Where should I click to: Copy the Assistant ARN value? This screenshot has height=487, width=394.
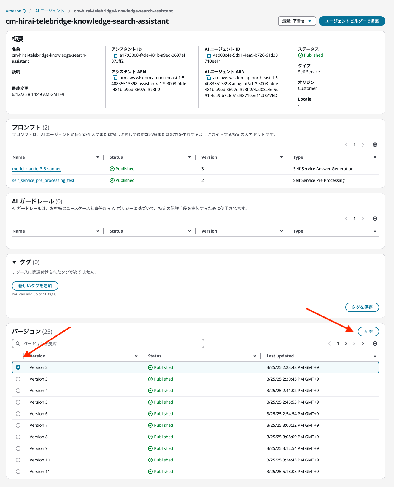(115, 78)
